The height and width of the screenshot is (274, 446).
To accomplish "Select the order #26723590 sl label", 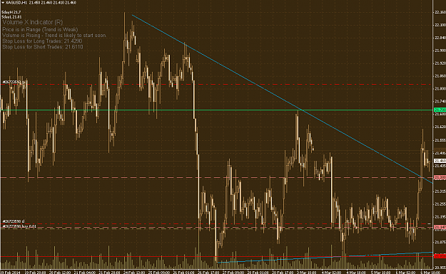I will 14,221.
